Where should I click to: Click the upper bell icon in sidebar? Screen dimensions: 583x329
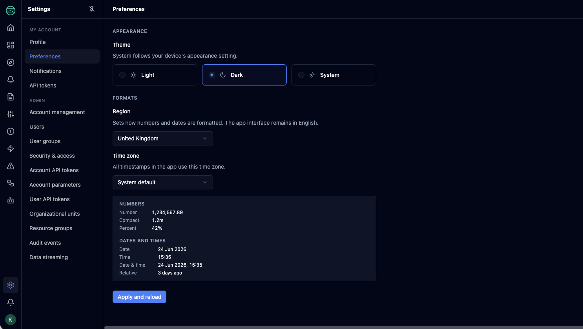pyautogui.click(x=11, y=80)
